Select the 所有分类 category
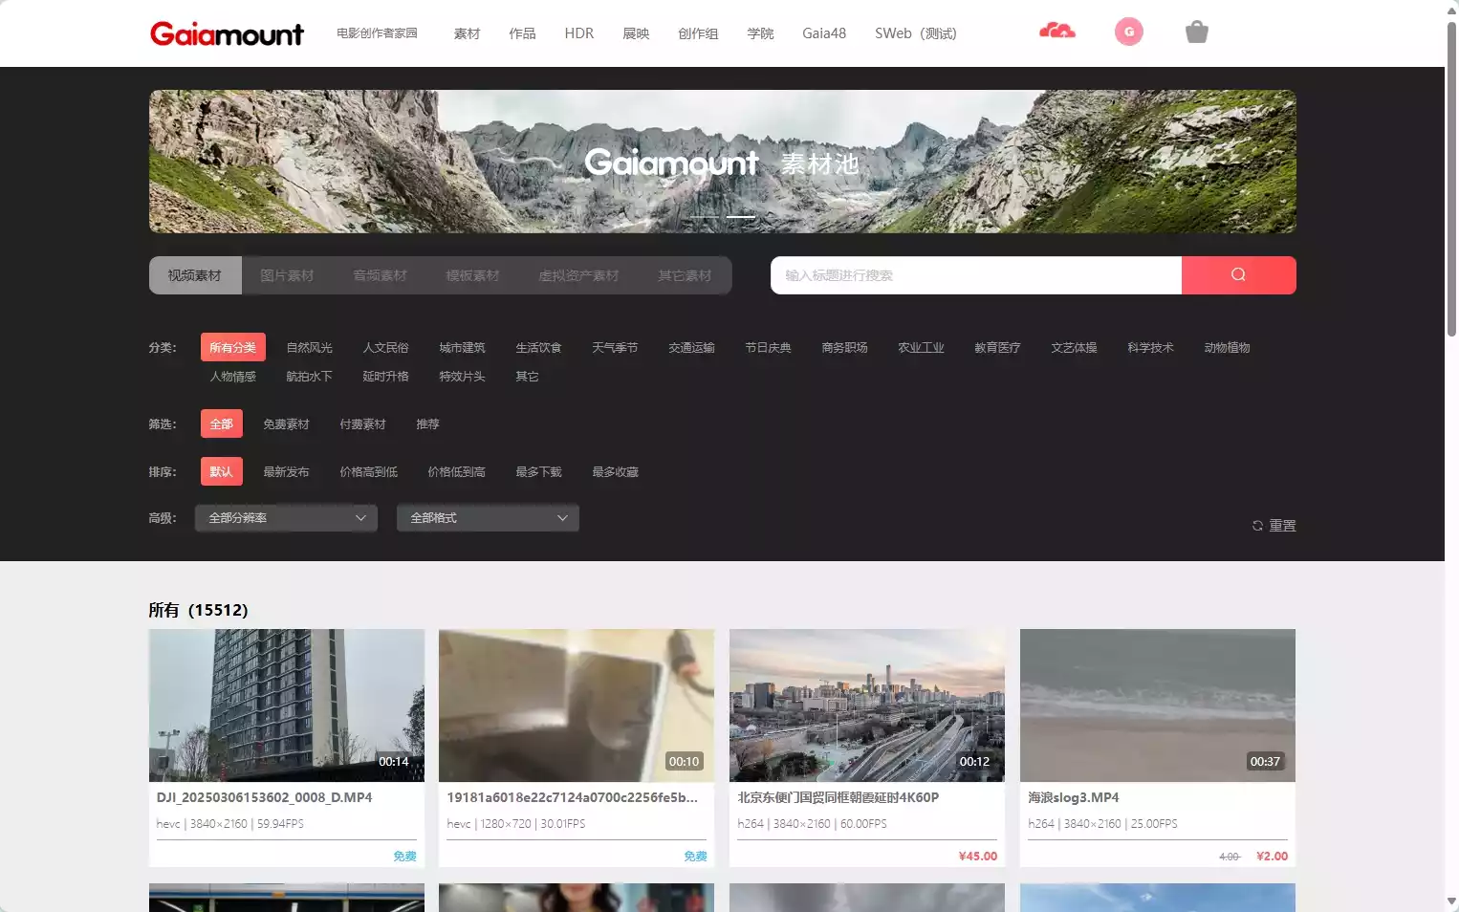 pos(233,347)
